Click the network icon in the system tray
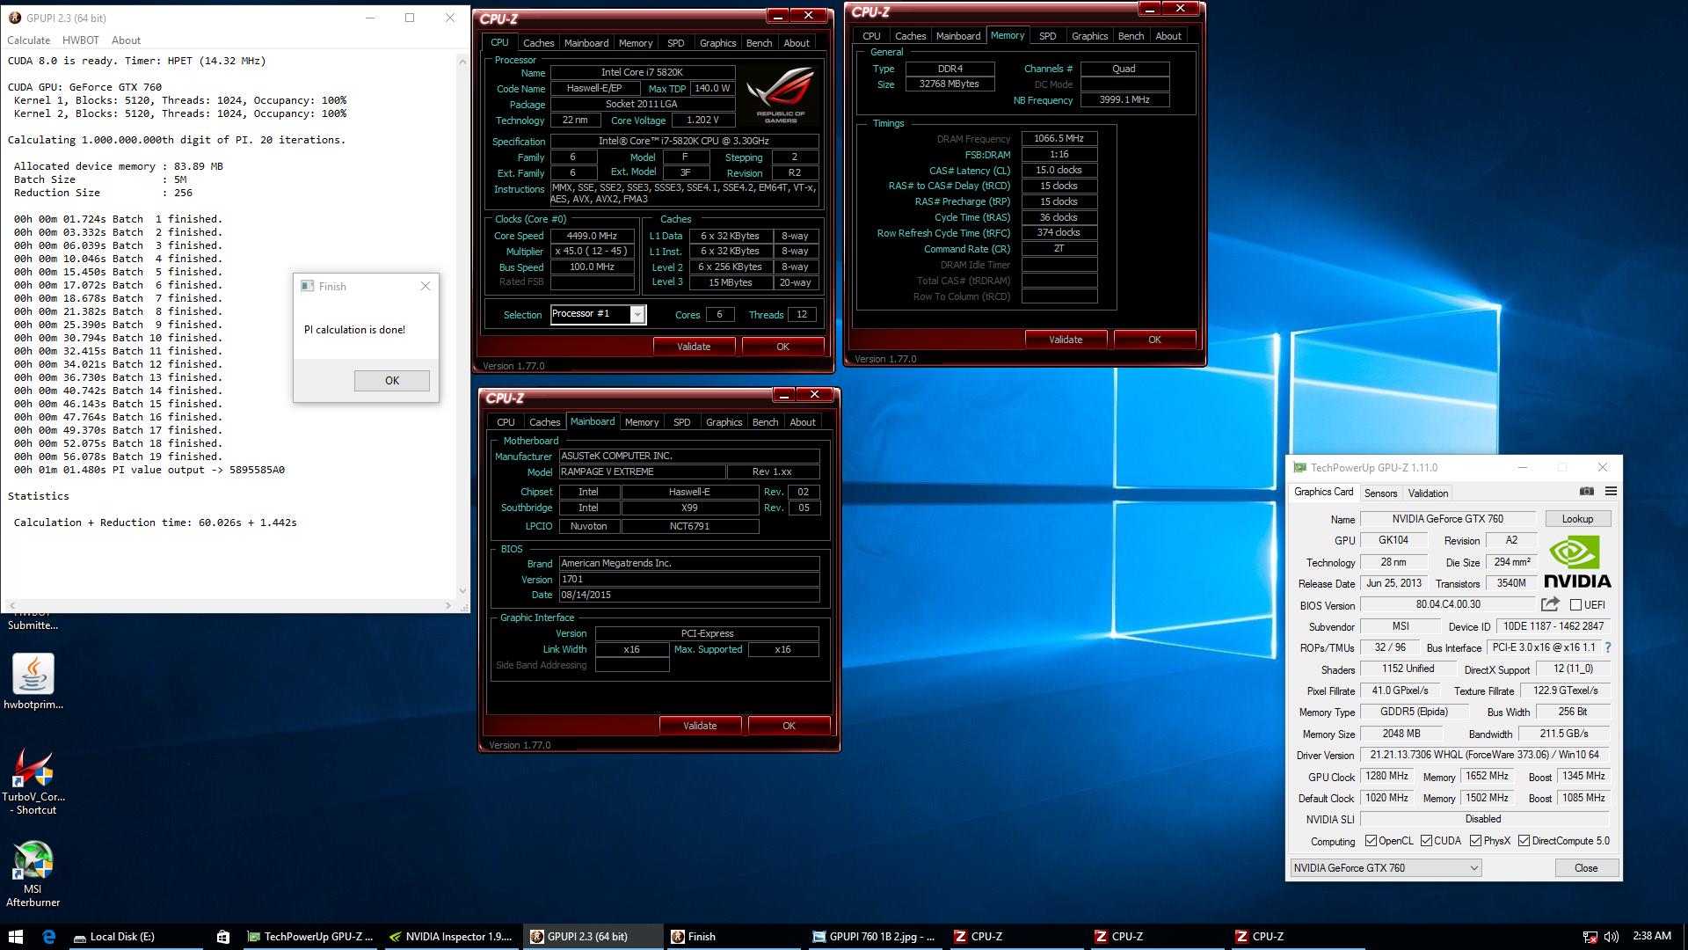This screenshot has height=950, width=1688. [1590, 937]
